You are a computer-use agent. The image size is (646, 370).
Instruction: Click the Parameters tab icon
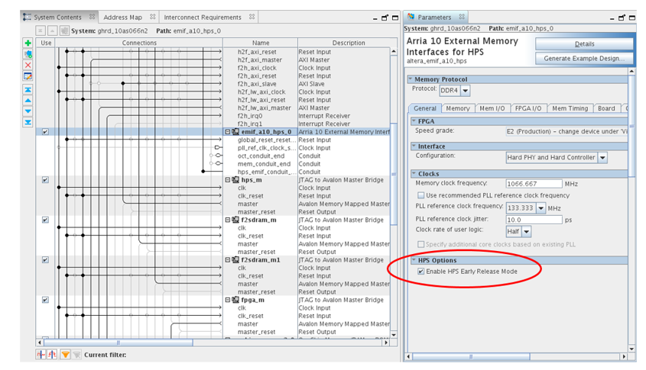click(x=411, y=17)
